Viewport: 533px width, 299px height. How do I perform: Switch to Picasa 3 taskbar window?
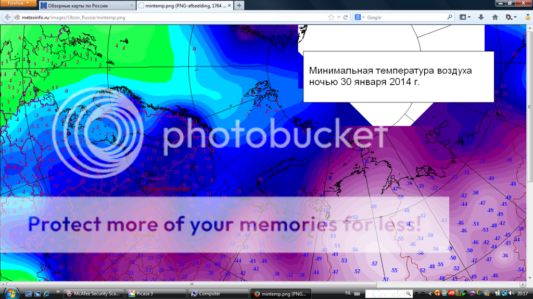click(x=156, y=294)
